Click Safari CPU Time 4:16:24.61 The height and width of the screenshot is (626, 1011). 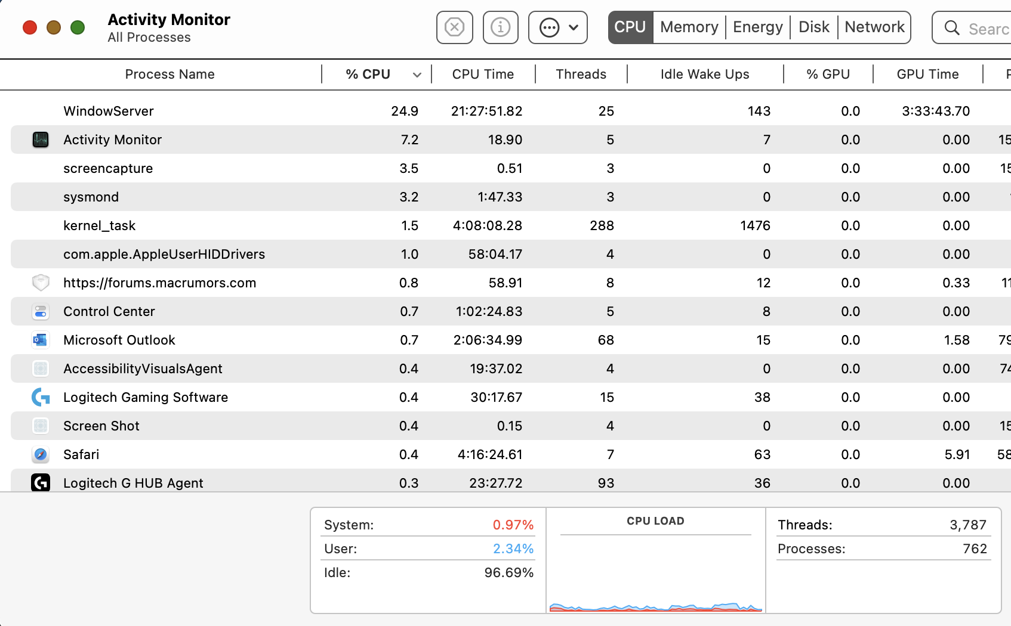490,454
